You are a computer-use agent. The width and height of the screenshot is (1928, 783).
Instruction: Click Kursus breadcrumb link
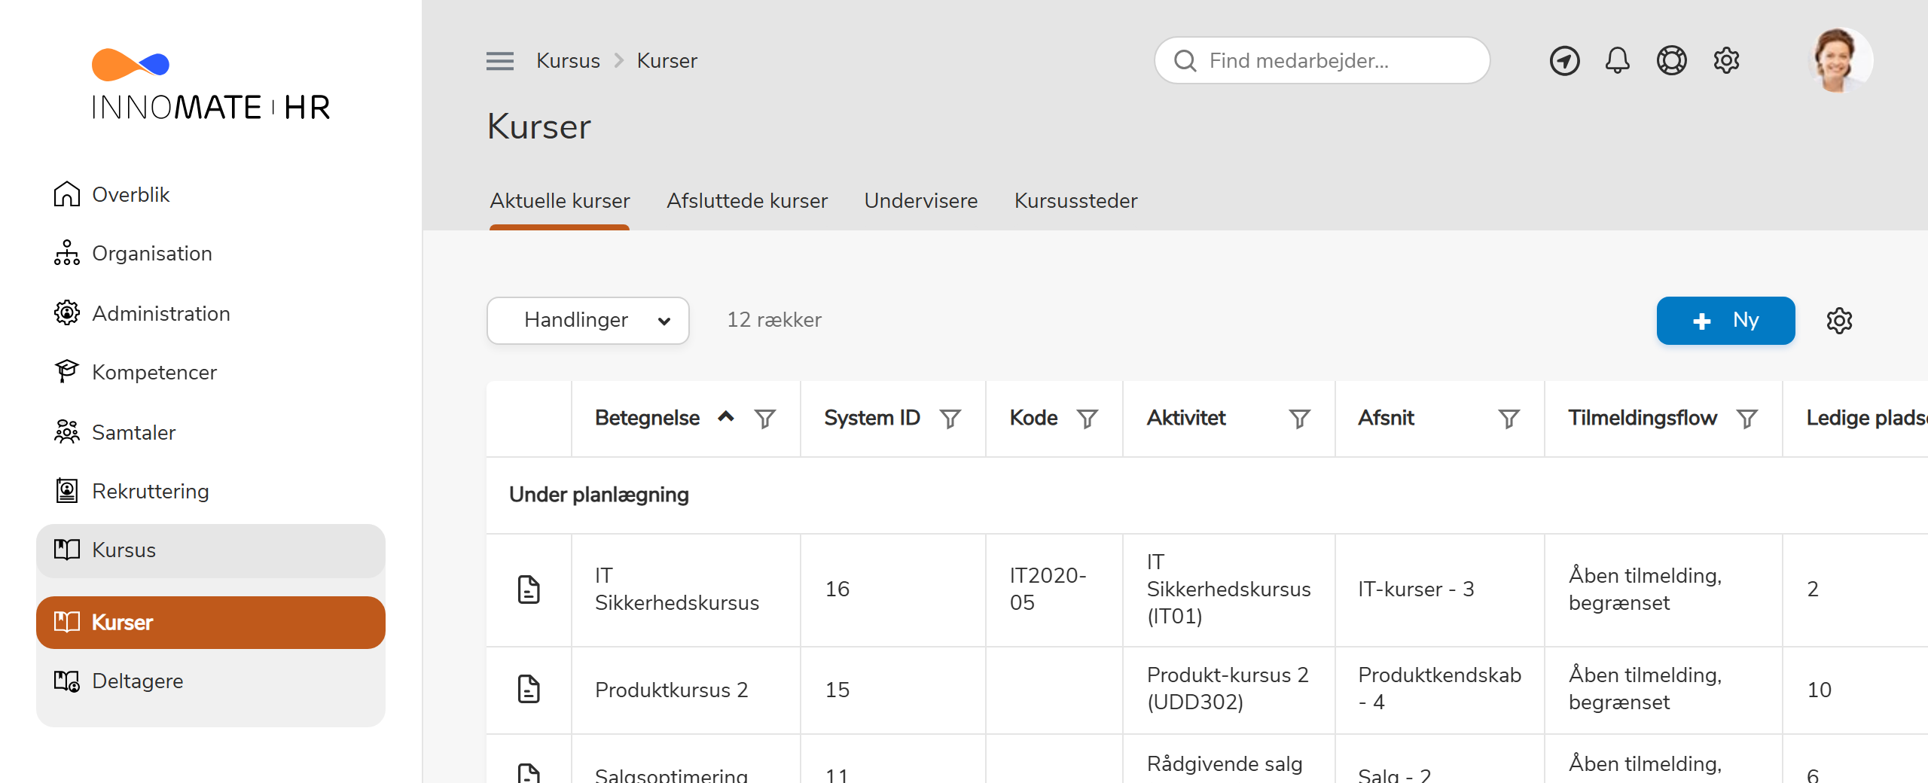(568, 61)
